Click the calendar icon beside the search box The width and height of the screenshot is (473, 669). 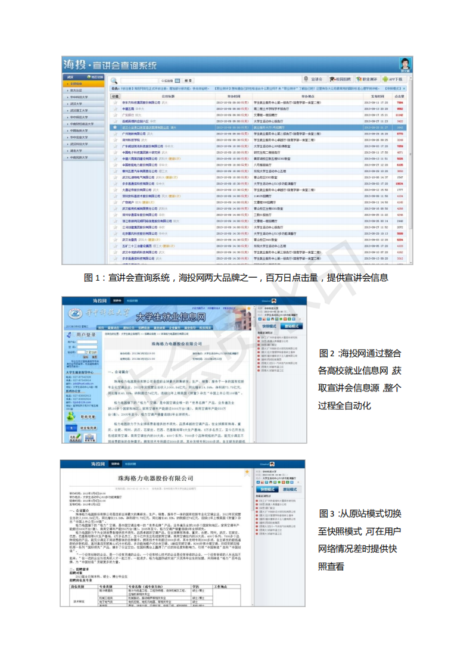[x=178, y=80]
